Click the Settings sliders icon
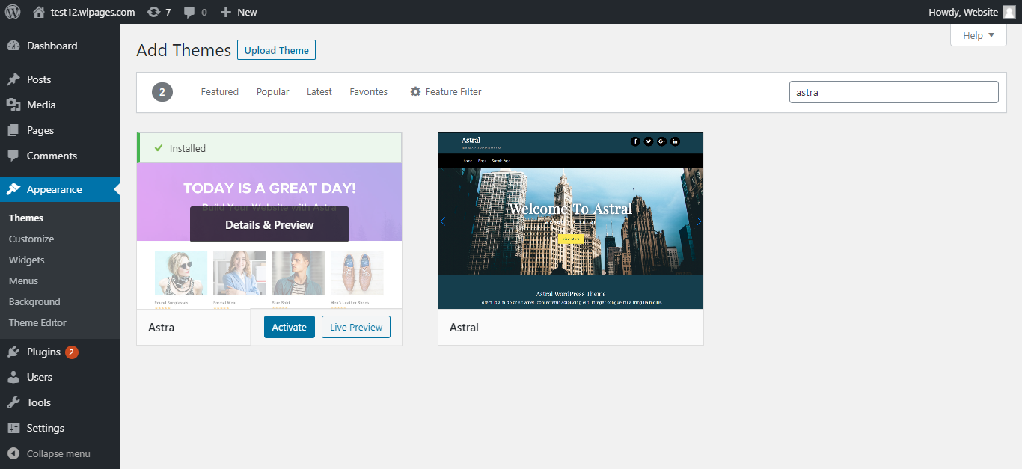 click(13, 428)
